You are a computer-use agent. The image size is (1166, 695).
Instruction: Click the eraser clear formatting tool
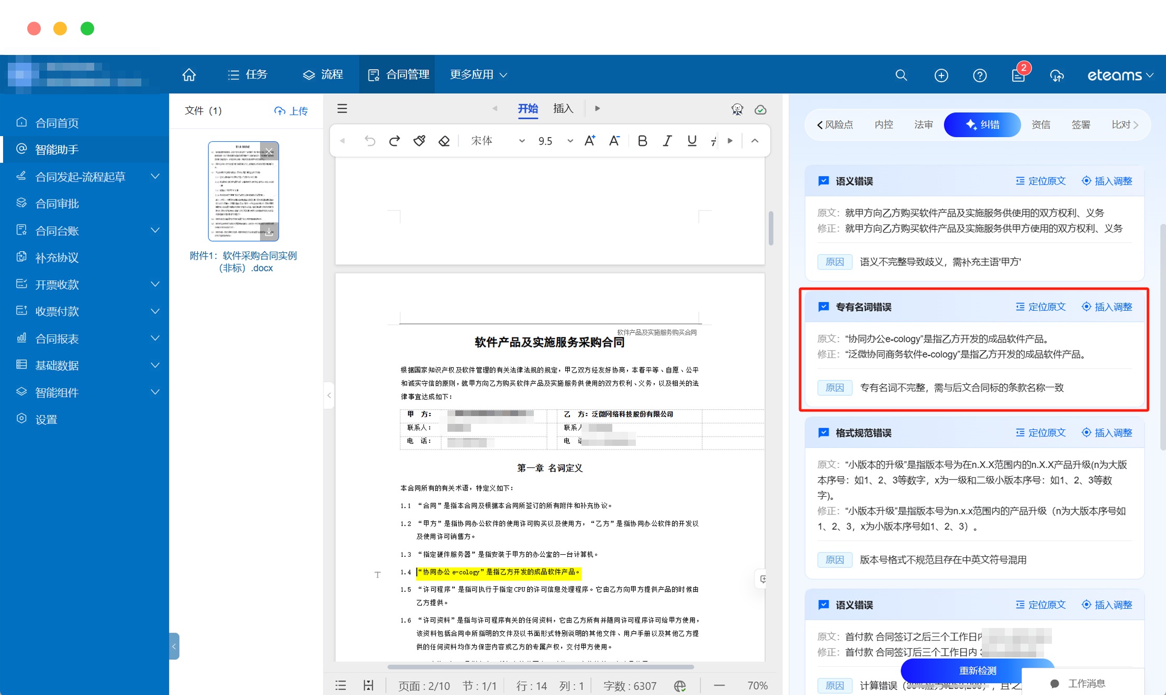(444, 141)
